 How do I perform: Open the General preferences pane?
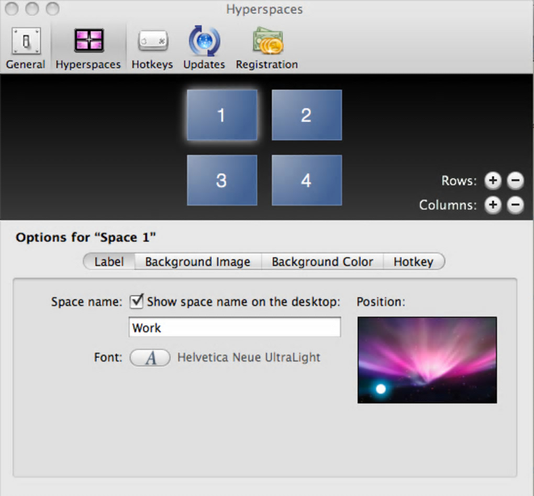[26, 48]
